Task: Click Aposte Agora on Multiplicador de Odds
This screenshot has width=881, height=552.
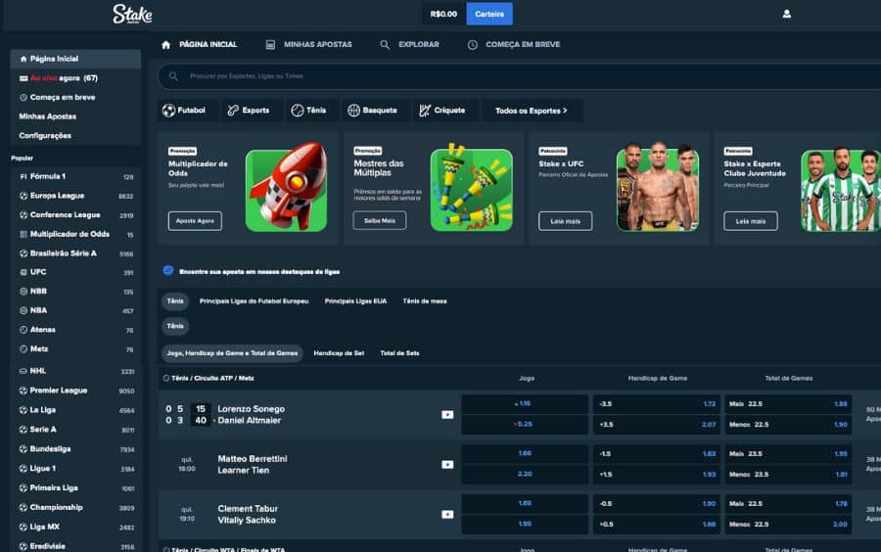Action: (x=195, y=220)
